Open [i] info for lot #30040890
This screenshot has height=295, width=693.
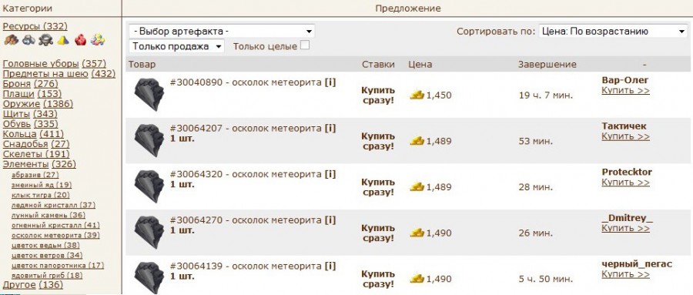(x=330, y=82)
